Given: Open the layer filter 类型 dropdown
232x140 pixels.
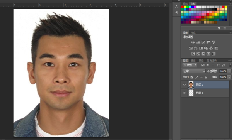Looking at the screenshot, I should [x=189, y=65].
